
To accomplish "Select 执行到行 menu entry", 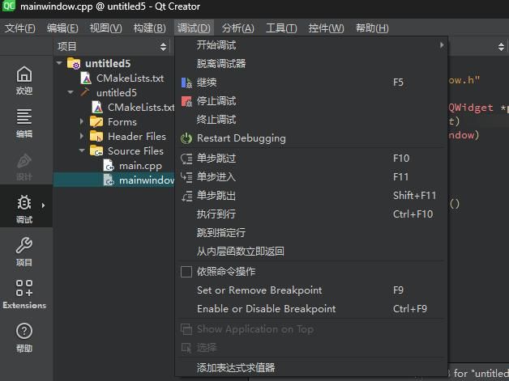I will [x=311, y=214].
